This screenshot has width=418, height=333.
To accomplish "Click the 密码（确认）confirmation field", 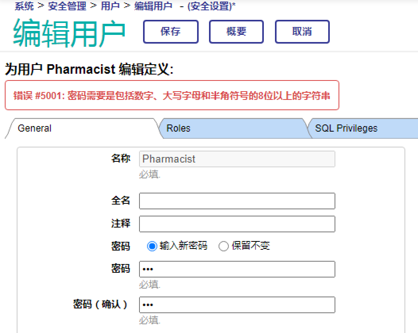I will (237, 305).
